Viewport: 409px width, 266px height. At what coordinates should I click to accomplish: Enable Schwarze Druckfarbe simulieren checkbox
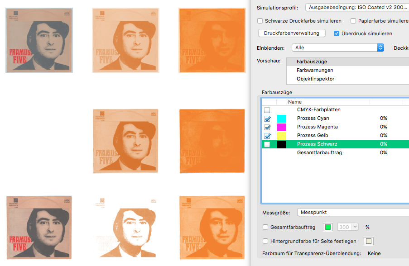(x=260, y=21)
